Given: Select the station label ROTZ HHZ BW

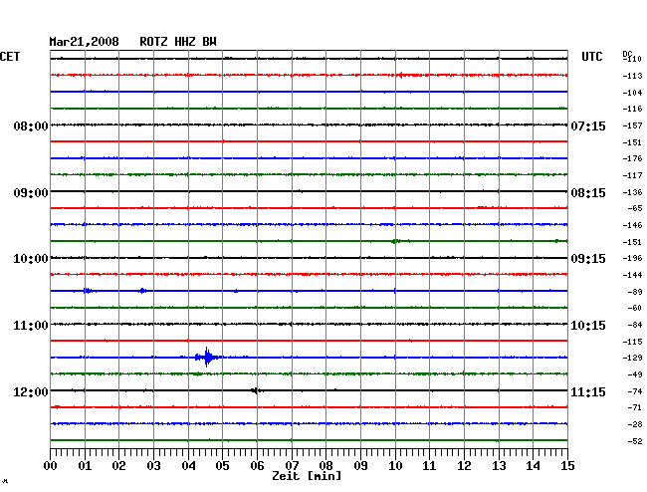Looking at the screenshot, I should tap(178, 42).
